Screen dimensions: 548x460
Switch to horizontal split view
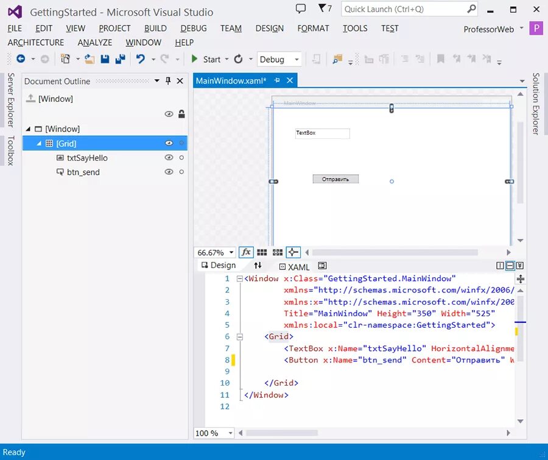click(510, 266)
